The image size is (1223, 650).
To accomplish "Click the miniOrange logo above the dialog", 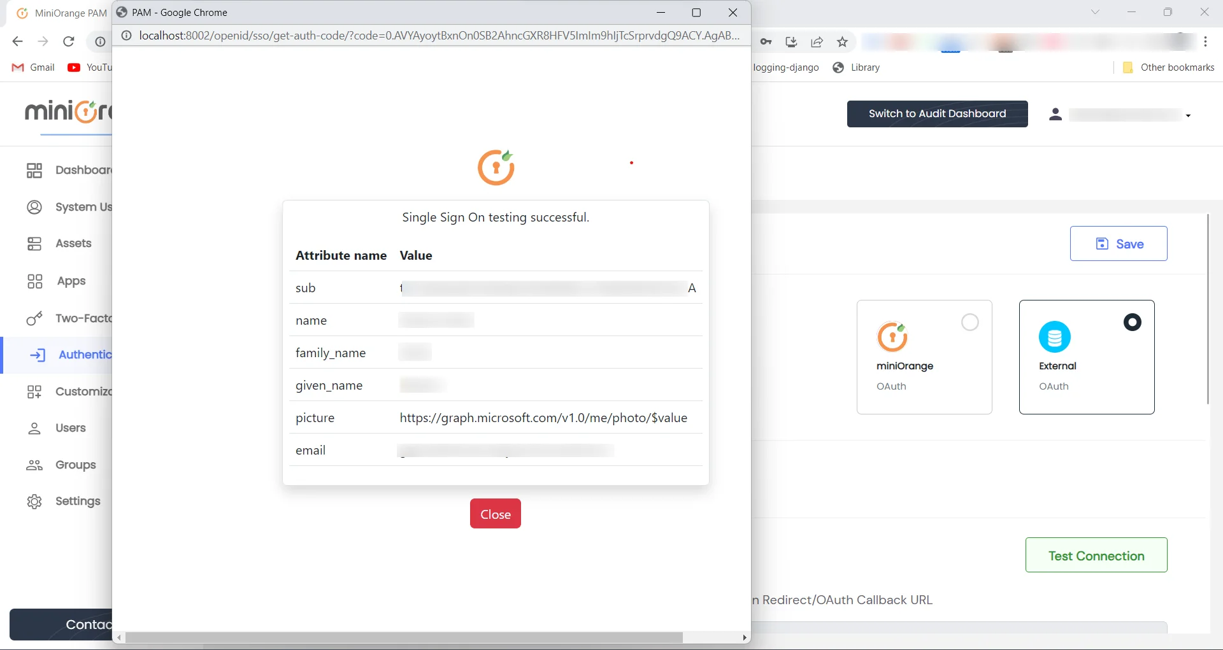I will [496, 167].
